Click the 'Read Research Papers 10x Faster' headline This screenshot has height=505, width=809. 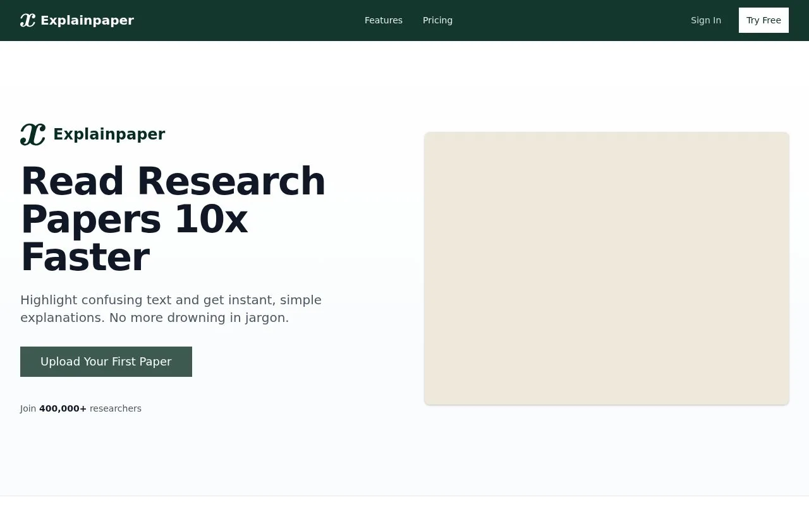pos(173,219)
